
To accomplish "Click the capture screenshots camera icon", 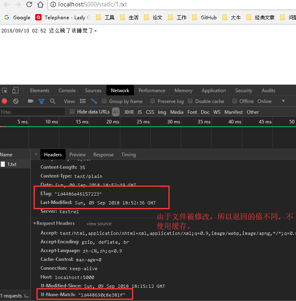I will (x=30, y=101).
